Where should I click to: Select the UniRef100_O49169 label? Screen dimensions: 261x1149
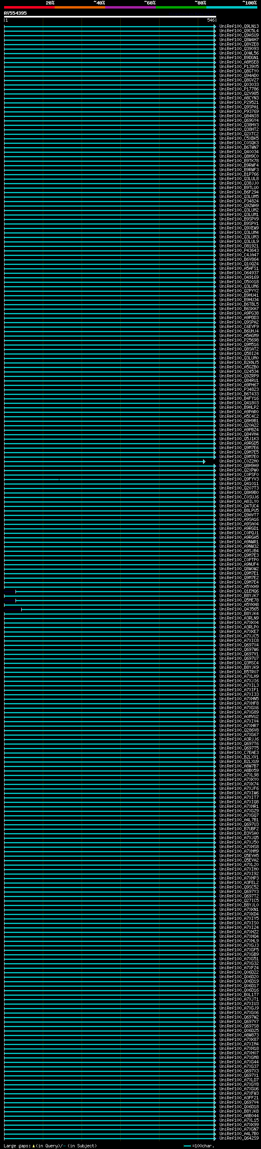coord(239,278)
